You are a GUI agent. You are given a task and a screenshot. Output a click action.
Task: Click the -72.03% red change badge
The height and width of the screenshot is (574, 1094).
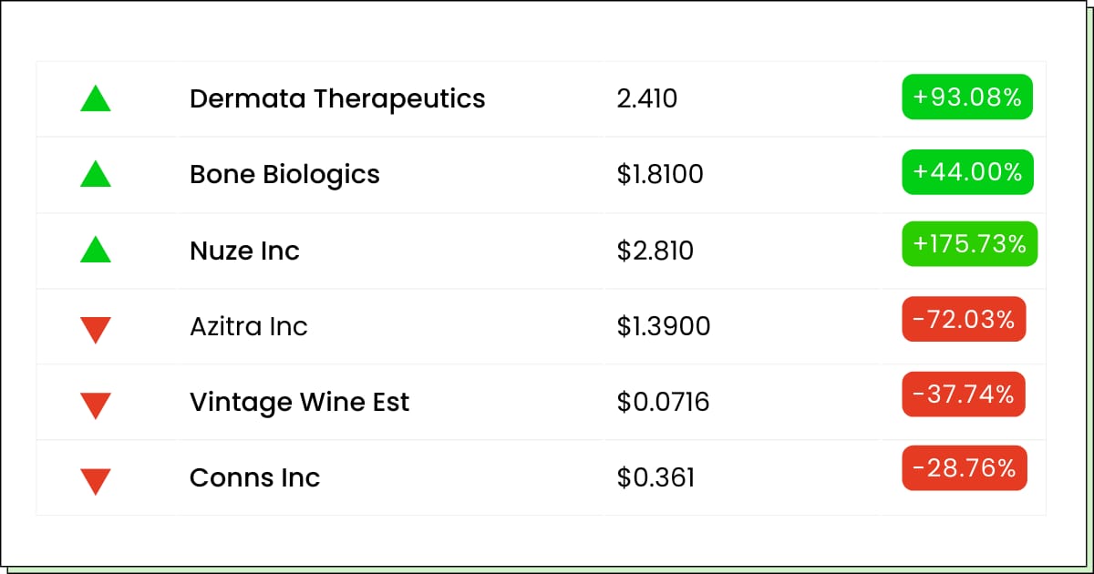click(x=964, y=319)
